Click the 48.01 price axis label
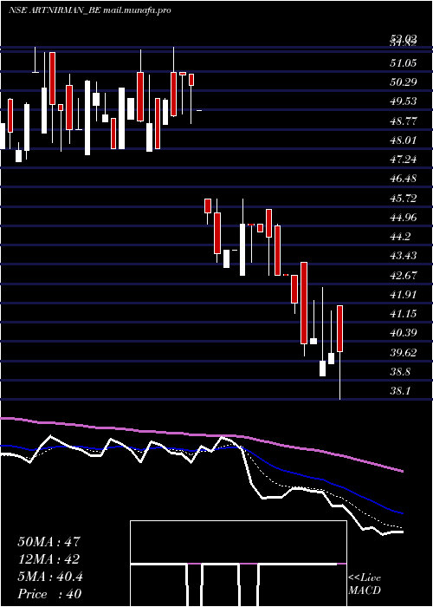 pyautogui.click(x=404, y=140)
